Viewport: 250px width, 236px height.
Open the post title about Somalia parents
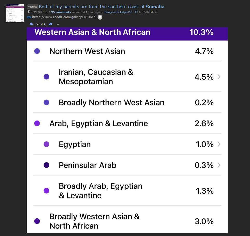(x=102, y=7)
